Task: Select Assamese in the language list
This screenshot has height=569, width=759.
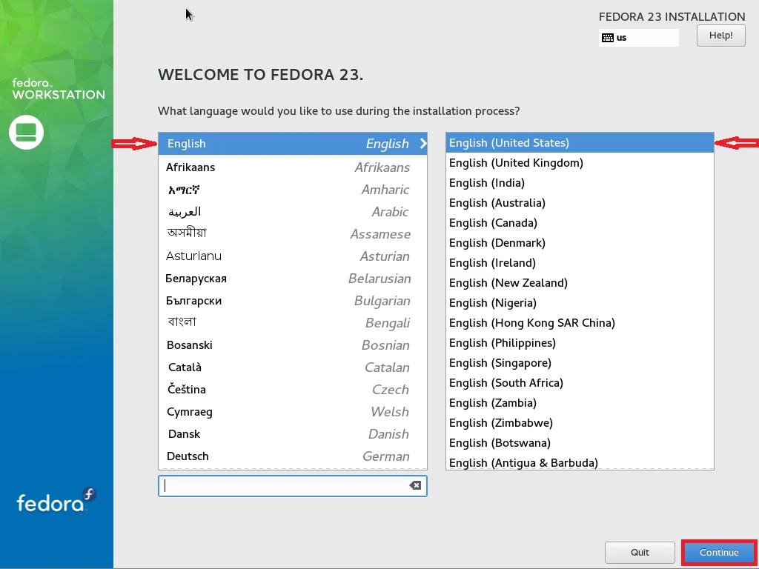Action: [x=292, y=234]
